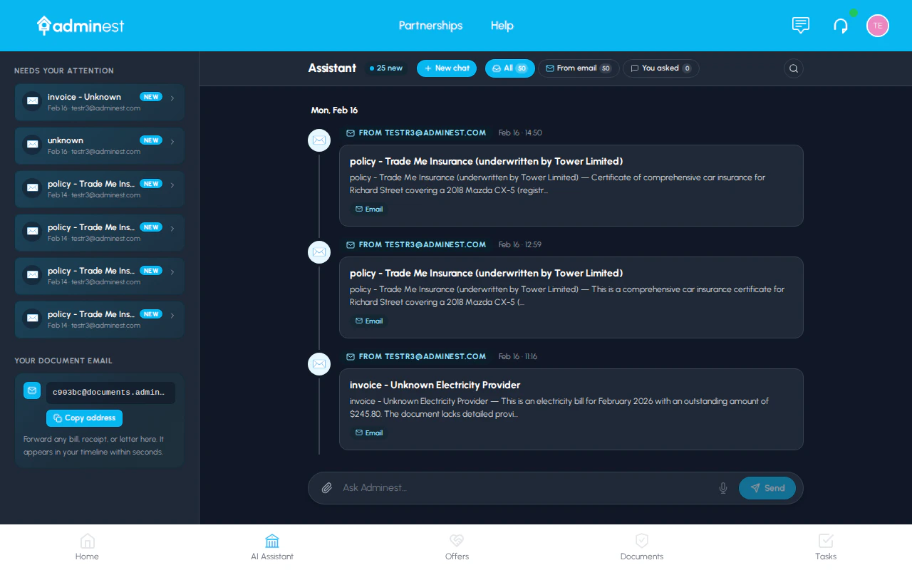Screen dimensions: 912x570
Task: Click NEW badge on 'invoice - Unknown' item
Action: coord(151,97)
